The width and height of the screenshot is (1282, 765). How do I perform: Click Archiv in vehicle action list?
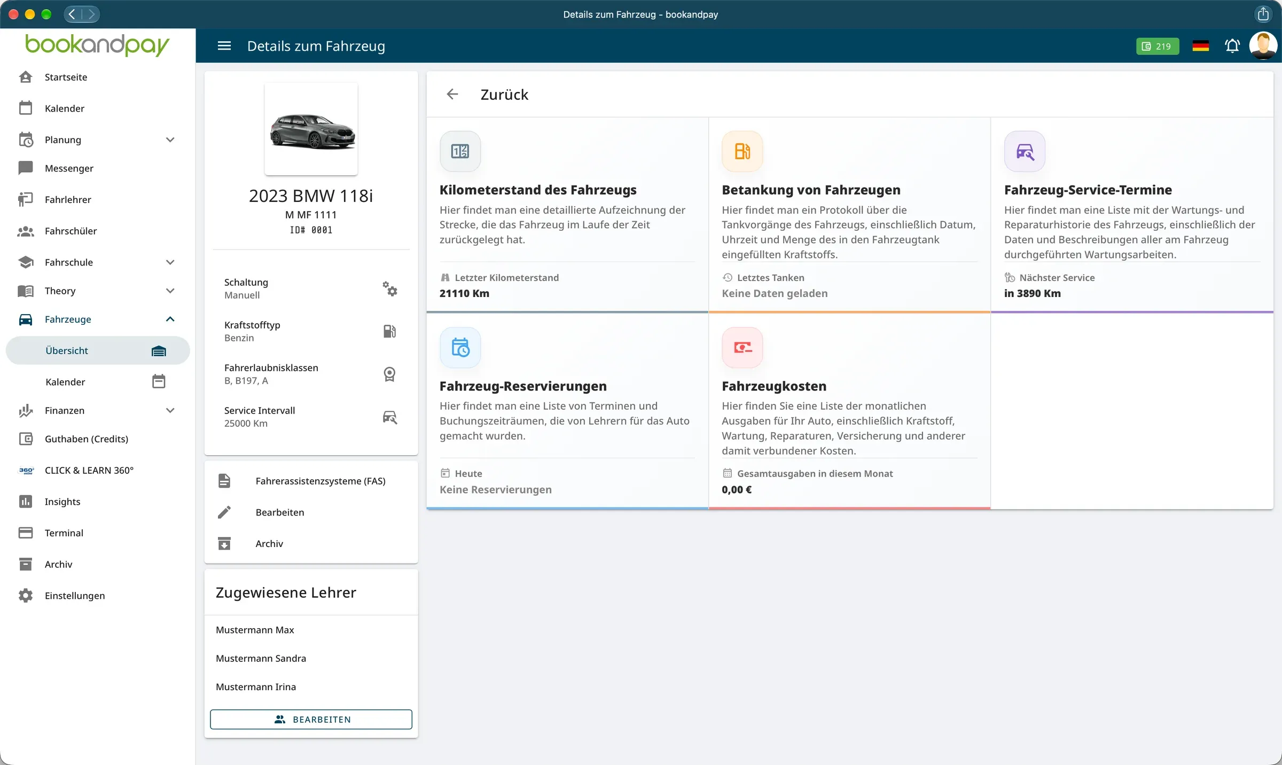click(311, 543)
